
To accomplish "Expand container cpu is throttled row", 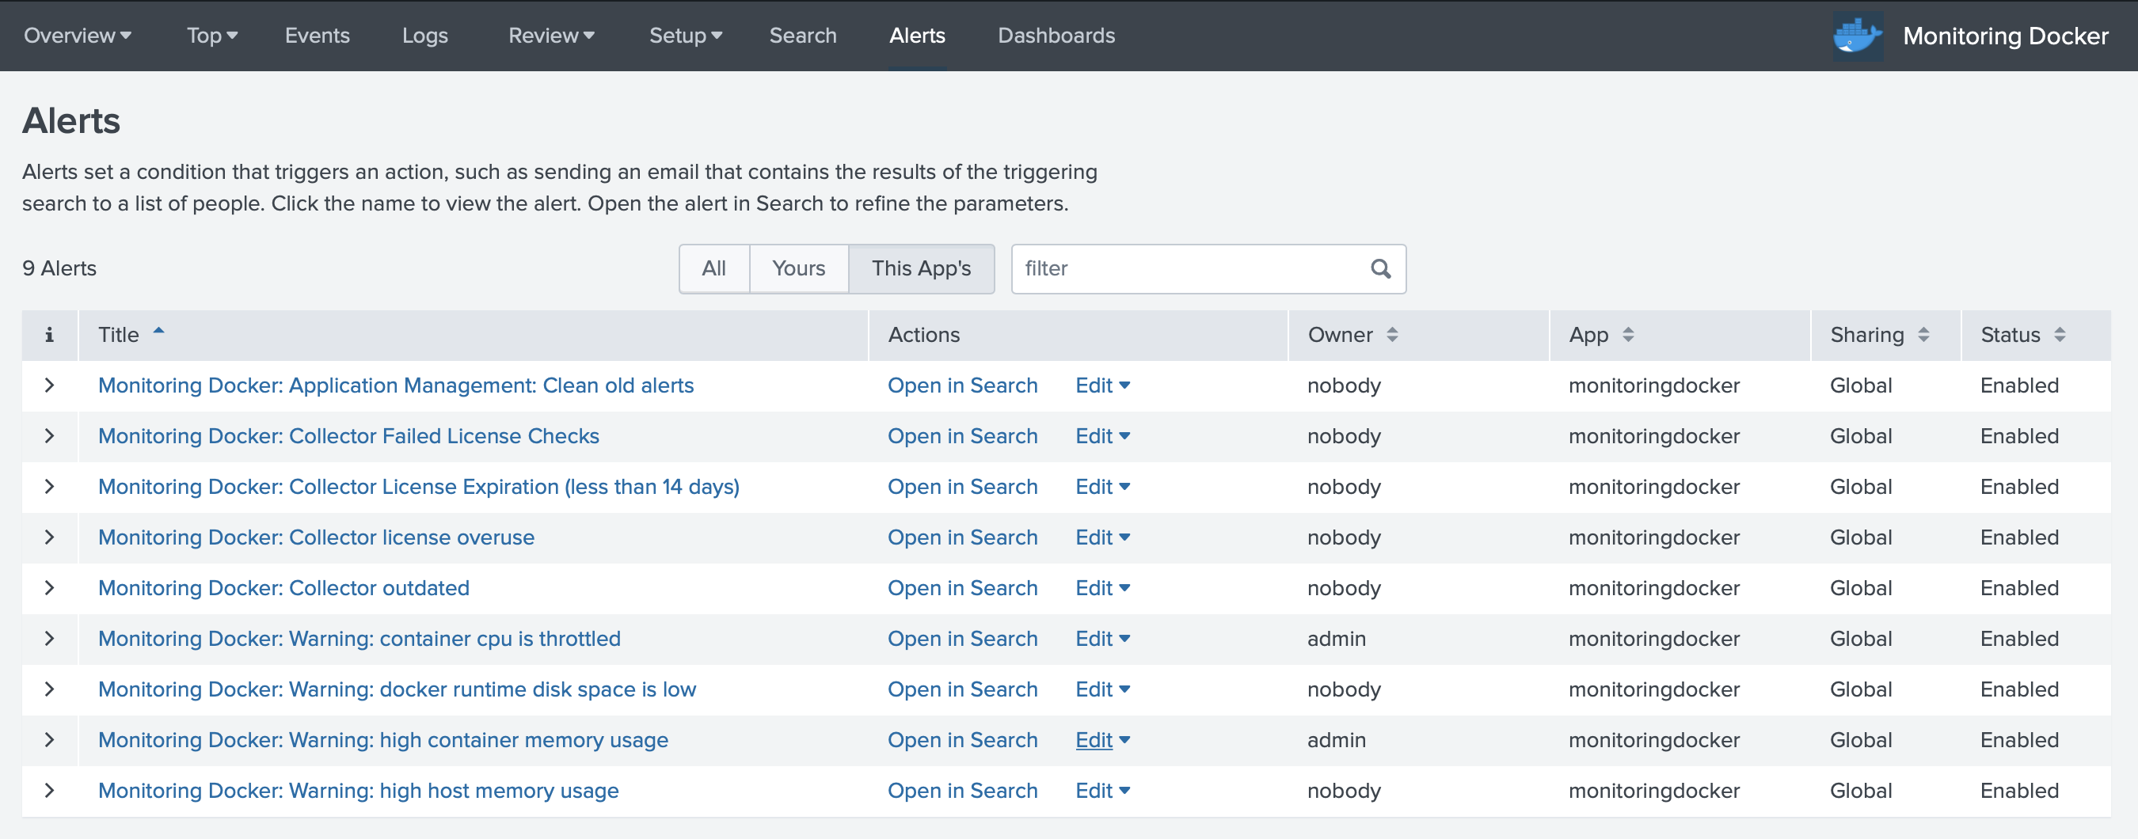I will (x=49, y=638).
